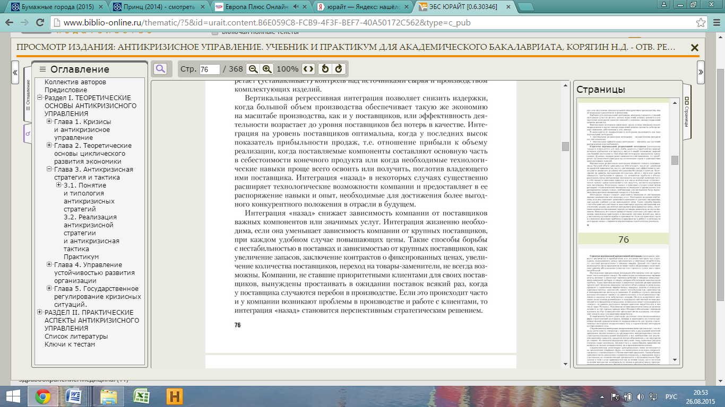Image resolution: width=725 pixels, height=407 pixels.
Task: Open the orange H app in taskbar
Action: tap(175, 396)
